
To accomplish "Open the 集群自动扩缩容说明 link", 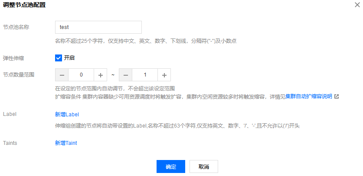I will [x=309, y=96].
